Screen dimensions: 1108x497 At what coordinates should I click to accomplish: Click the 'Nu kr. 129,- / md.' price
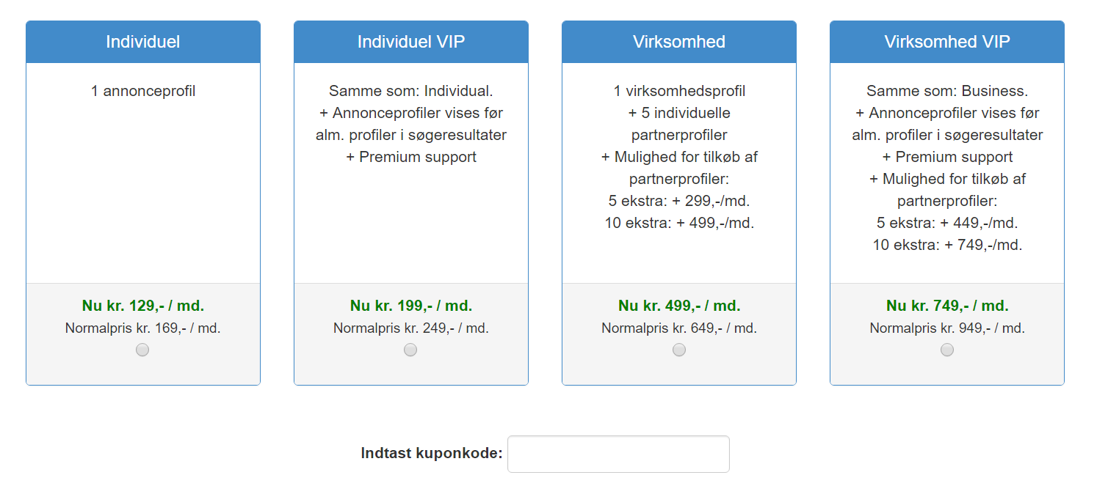(x=143, y=306)
